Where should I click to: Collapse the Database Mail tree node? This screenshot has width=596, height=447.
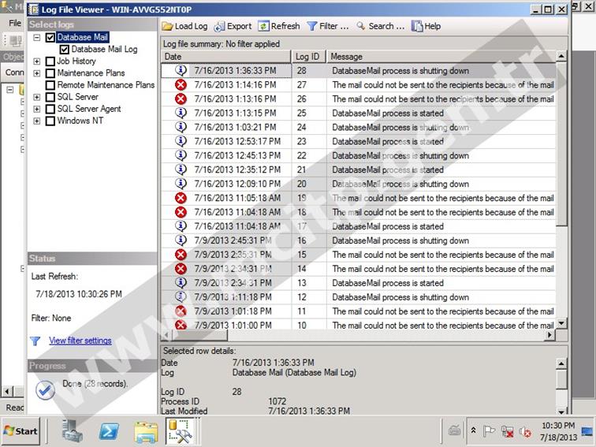37,37
